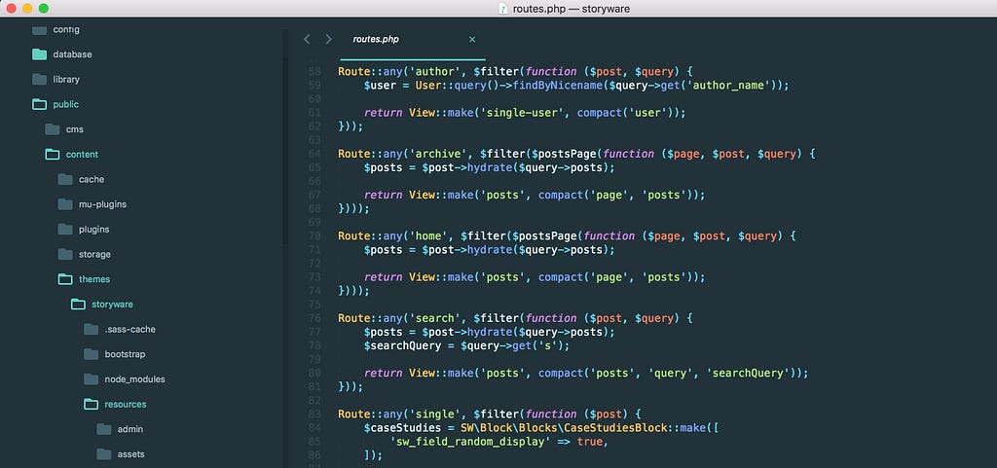Collapse the resources folder
This screenshot has height=468, width=997.
(x=115, y=404)
